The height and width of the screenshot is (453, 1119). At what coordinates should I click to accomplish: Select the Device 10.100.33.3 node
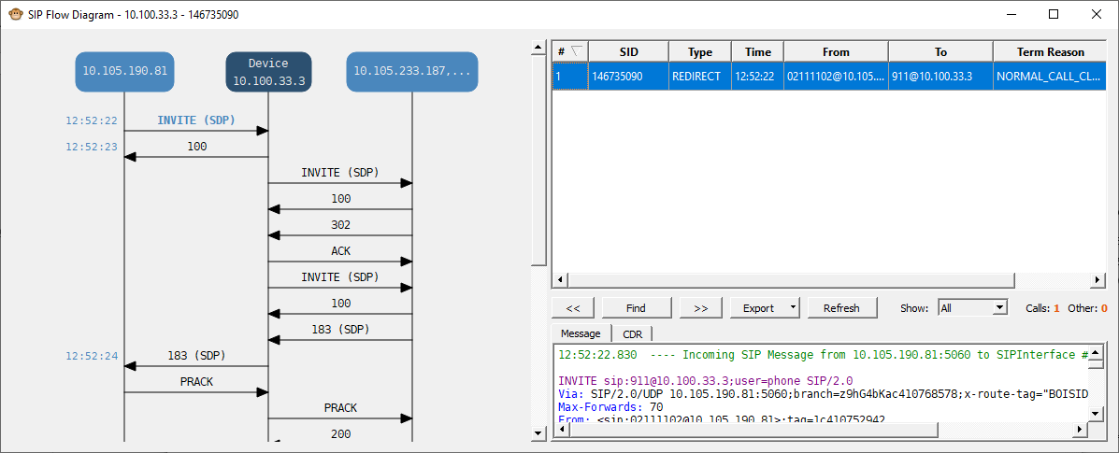pyautogui.click(x=268, y=72)
